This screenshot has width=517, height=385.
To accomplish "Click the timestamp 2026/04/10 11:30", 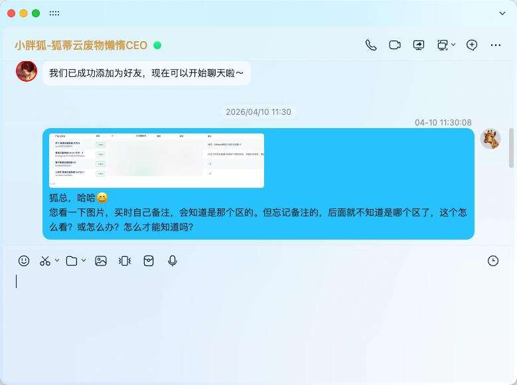I will 259,112.
